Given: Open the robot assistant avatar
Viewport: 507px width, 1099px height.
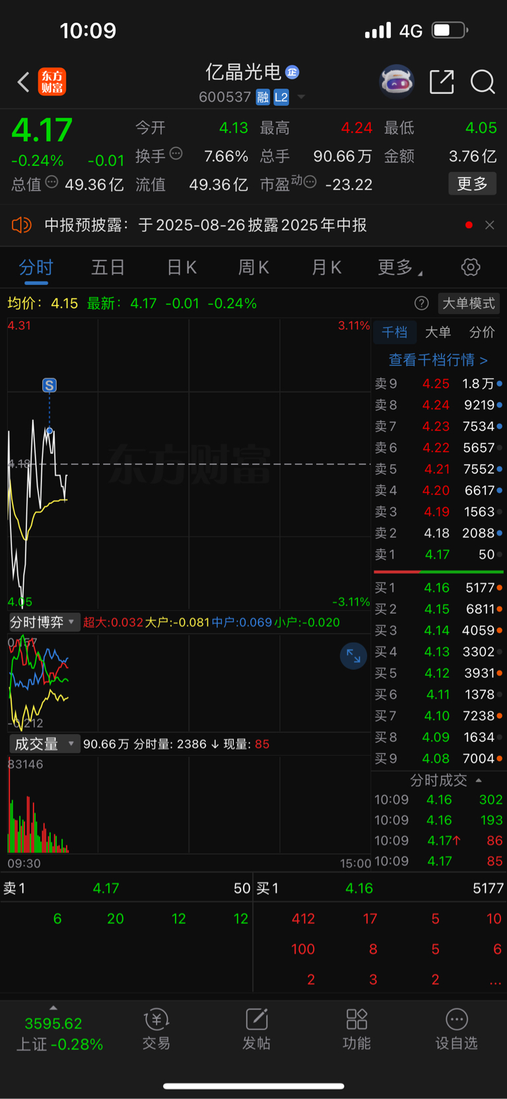Looking at the screenshot, I should 397,81.
